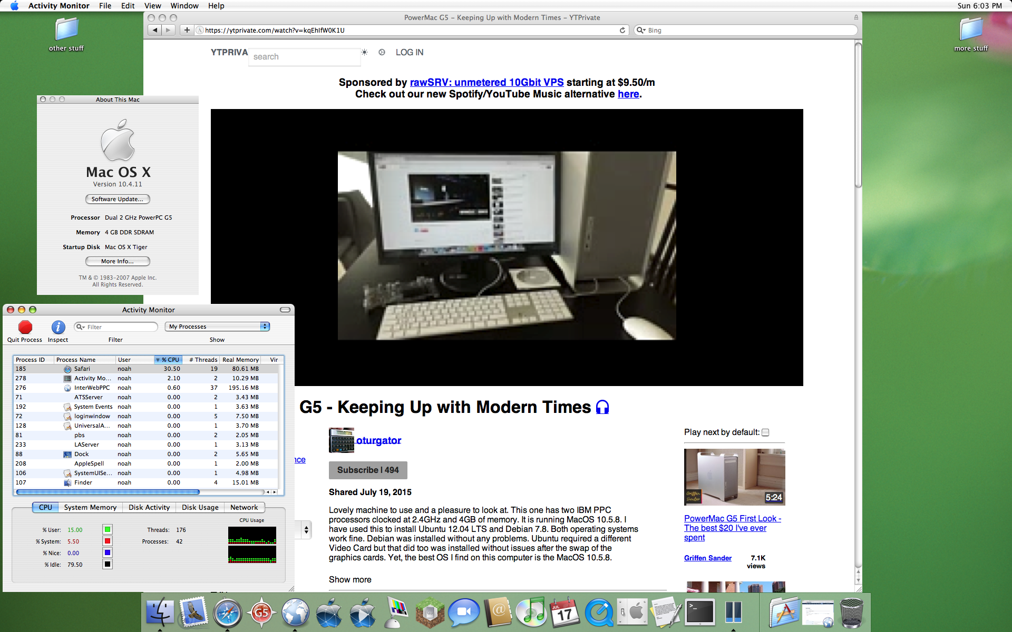Click the Subscribe | 494 button

pyautogui.click(x=368, y=470)
